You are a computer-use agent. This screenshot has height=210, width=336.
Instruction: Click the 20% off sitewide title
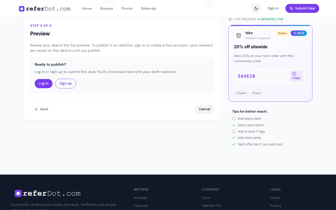pyautogui.click(x=251, y=47)
